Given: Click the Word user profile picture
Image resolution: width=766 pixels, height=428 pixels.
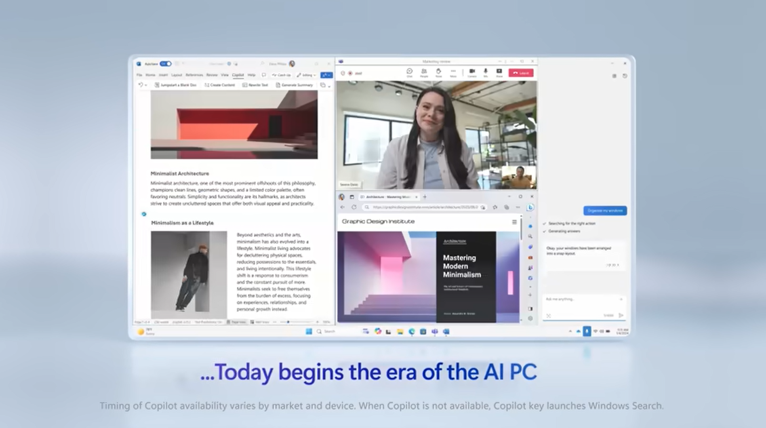Looking at the screenshot, I should [292, 64].
